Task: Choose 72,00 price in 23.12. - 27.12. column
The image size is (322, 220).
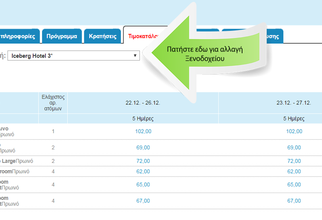Action: (x=294, y=161)
